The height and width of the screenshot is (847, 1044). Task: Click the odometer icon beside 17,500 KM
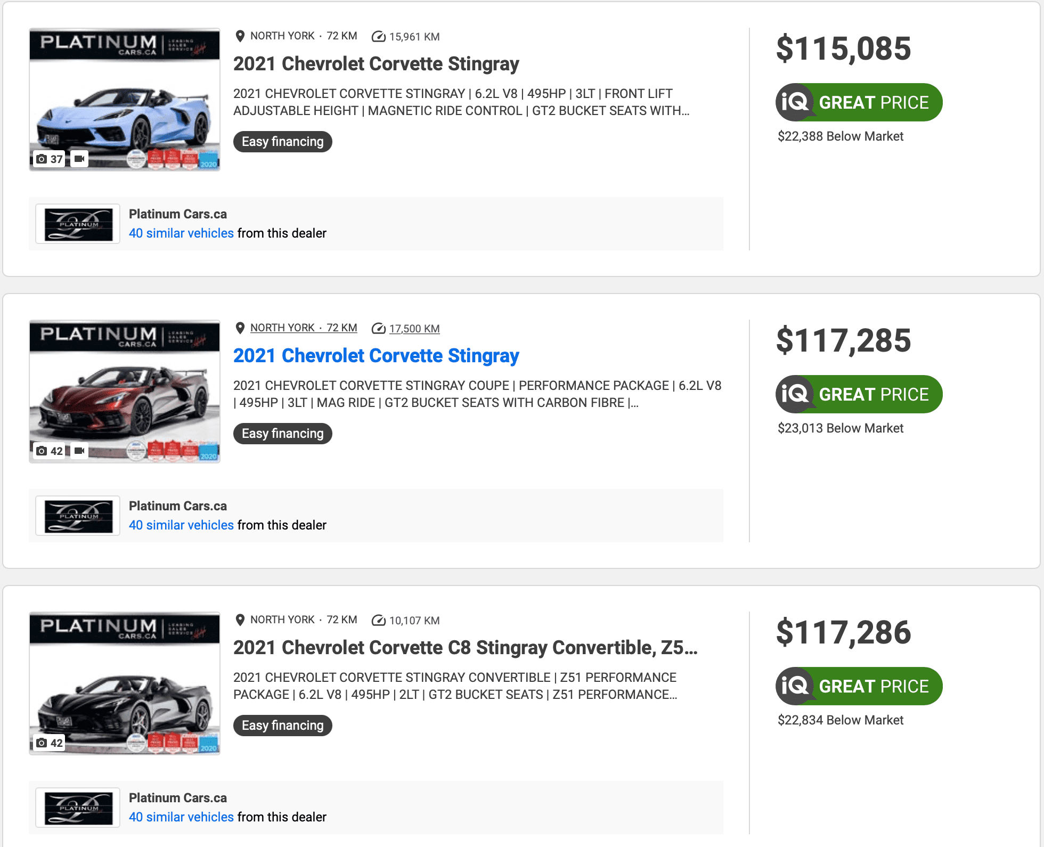pos(378,329)
